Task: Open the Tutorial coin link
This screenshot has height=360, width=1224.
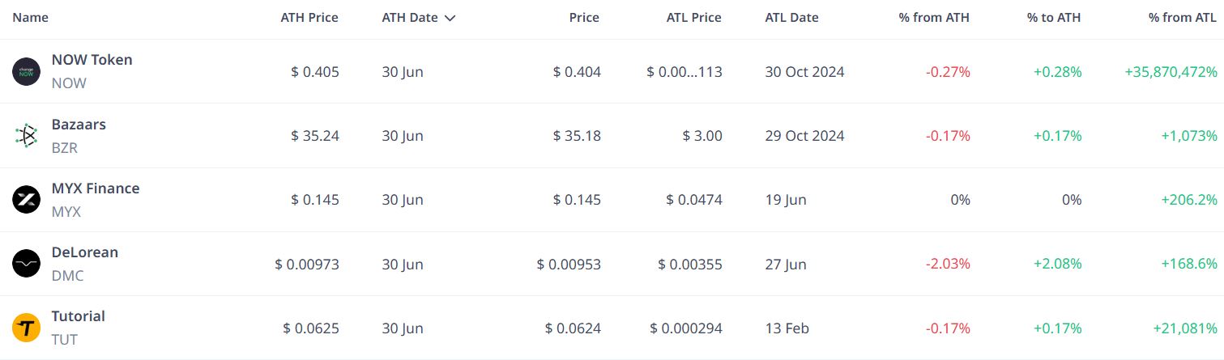Action: pyautogui.click(x=79, y=316)
